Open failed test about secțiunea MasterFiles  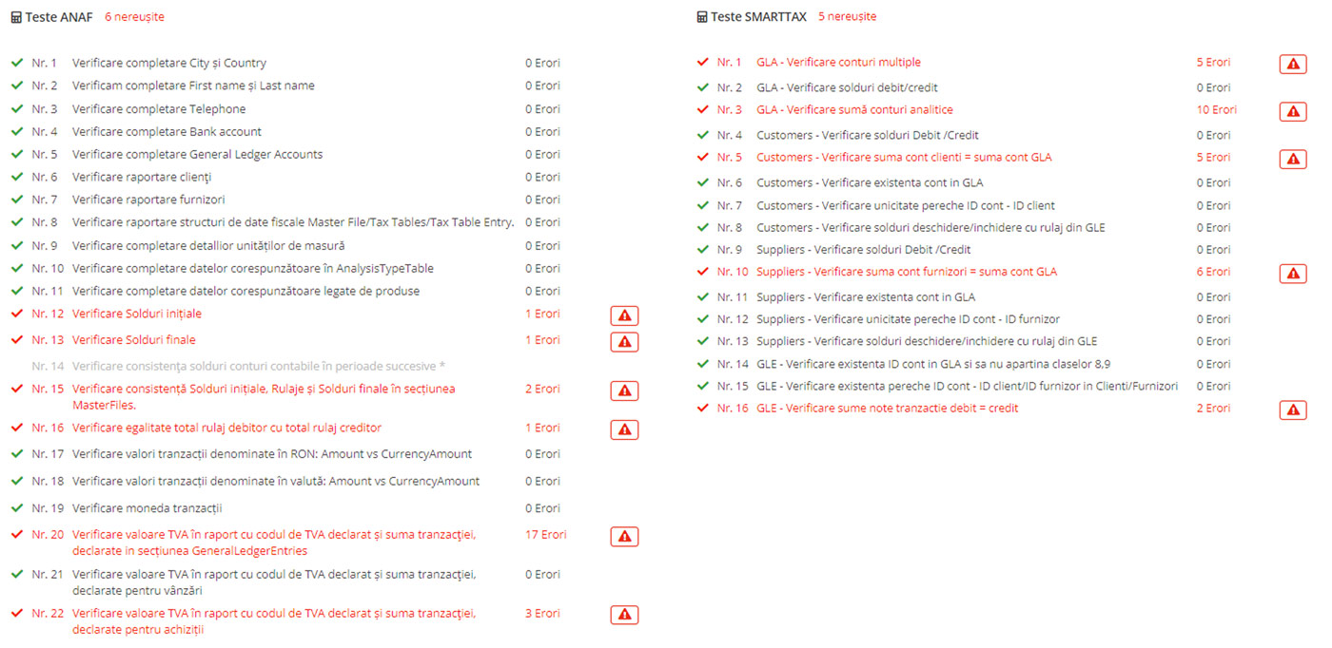tap(264, 396)
